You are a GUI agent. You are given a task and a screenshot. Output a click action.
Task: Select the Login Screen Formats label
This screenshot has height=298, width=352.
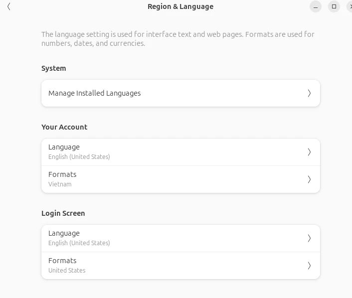click(62, 261)
